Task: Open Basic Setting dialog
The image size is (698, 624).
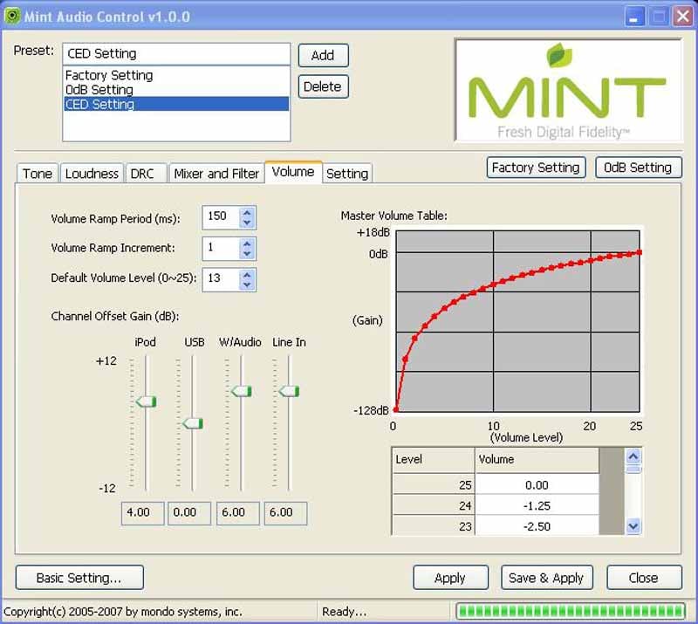Action: [x=79, y=578]
